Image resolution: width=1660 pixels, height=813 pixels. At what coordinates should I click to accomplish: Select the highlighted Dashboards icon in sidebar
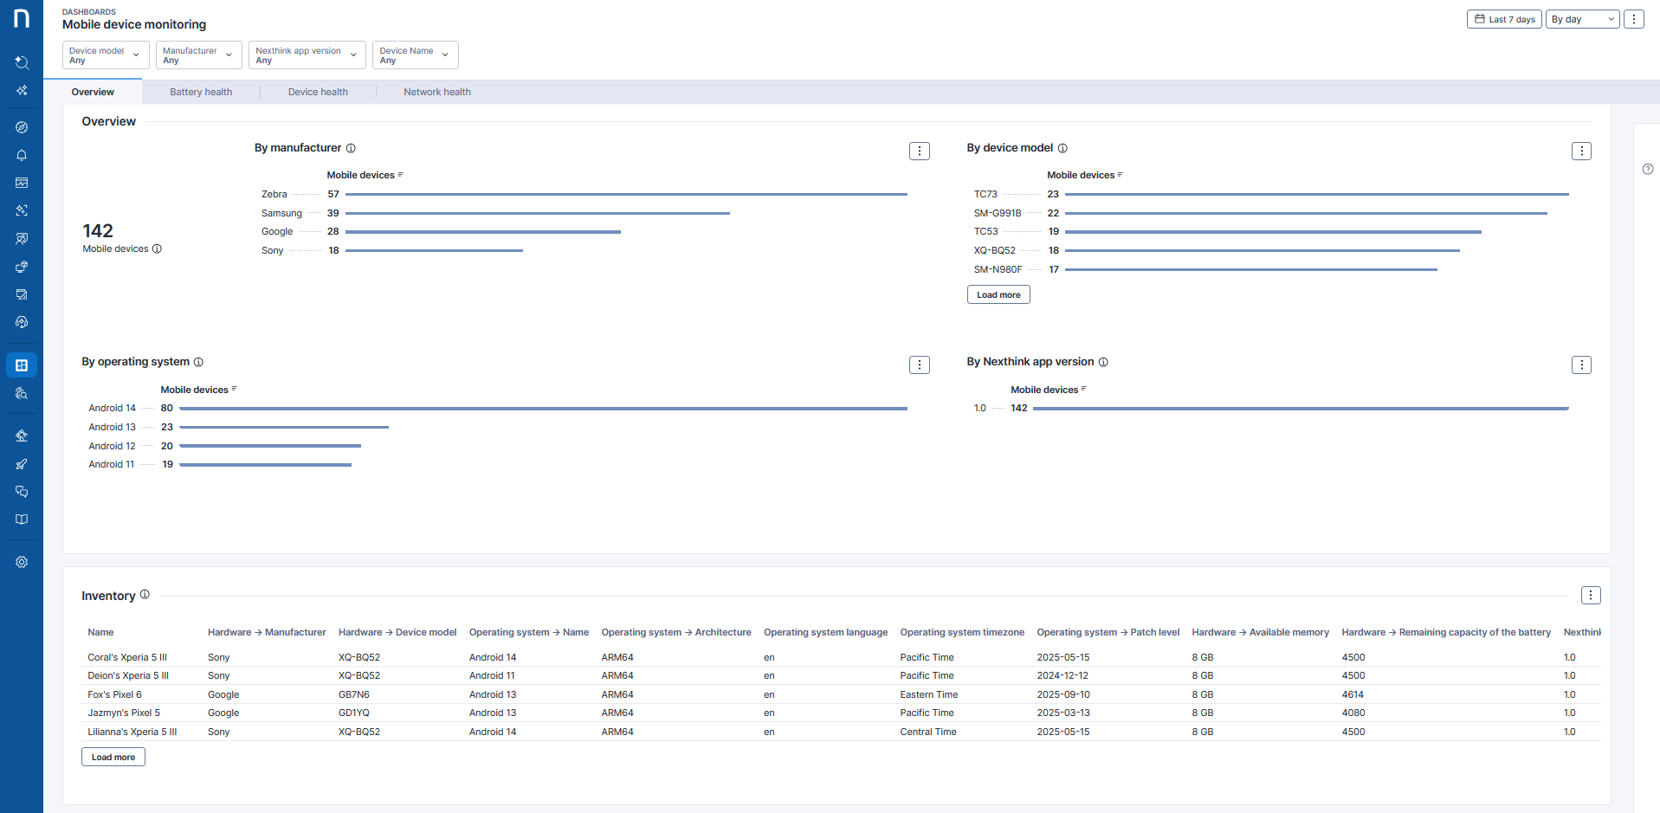[22, 365]
